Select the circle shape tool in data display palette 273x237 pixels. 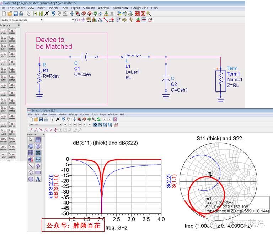[31, 179]
